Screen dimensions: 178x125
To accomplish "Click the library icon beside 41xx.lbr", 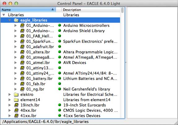I will [16, 116].
